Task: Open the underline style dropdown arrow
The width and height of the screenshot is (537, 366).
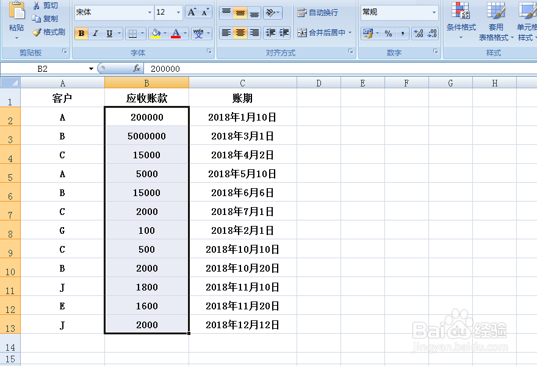Action: (x=119, y=33)
